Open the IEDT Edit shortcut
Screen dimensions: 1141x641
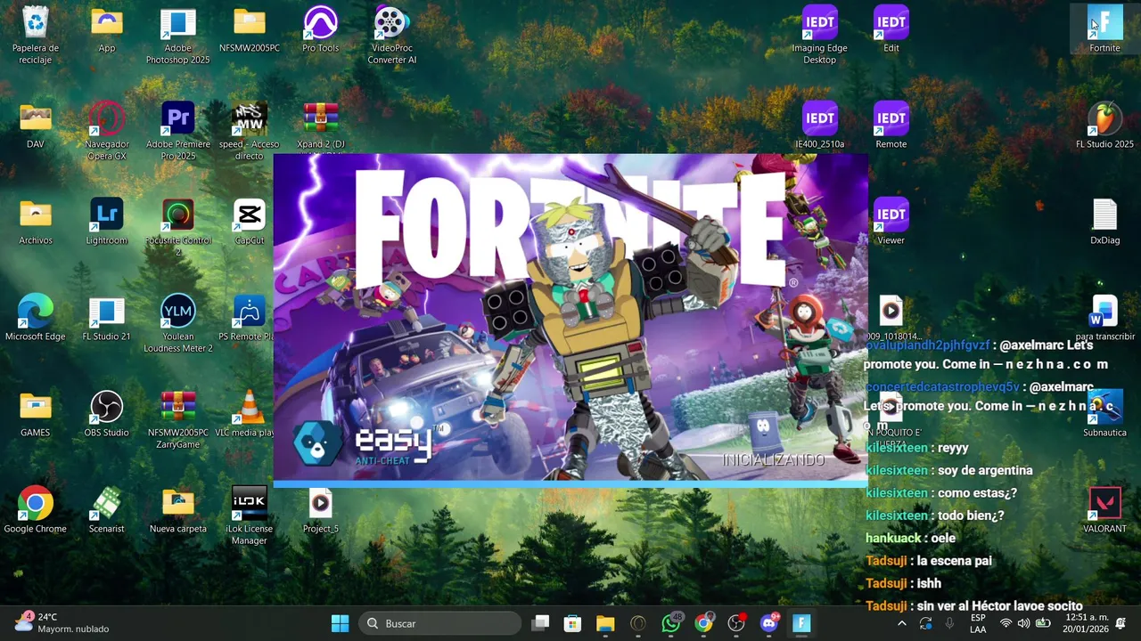pos(891,29)
